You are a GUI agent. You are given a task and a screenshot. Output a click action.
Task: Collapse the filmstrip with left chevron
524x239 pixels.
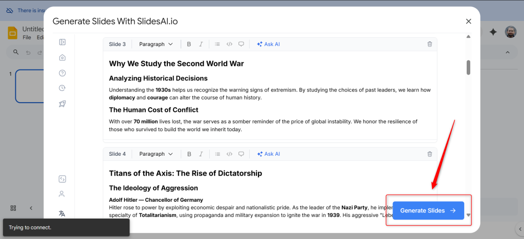31,208
